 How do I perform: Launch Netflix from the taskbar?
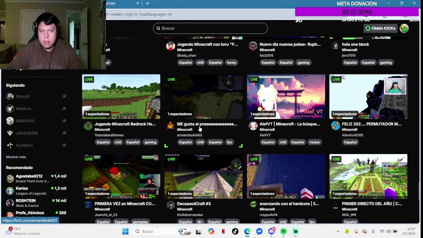click(223, 231)
